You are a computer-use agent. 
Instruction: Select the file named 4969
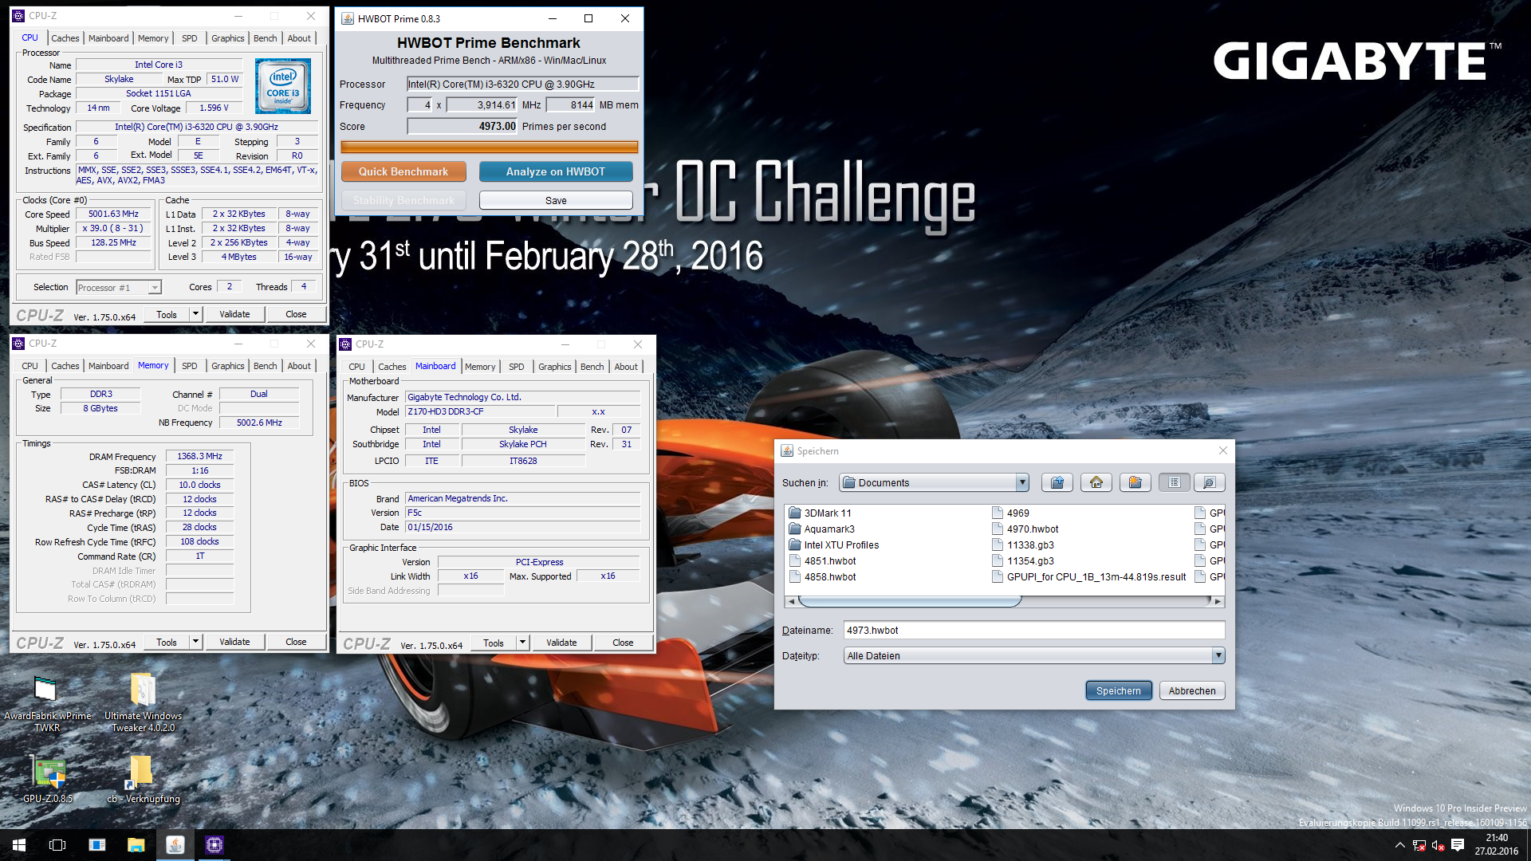(x=1011, y=513)
